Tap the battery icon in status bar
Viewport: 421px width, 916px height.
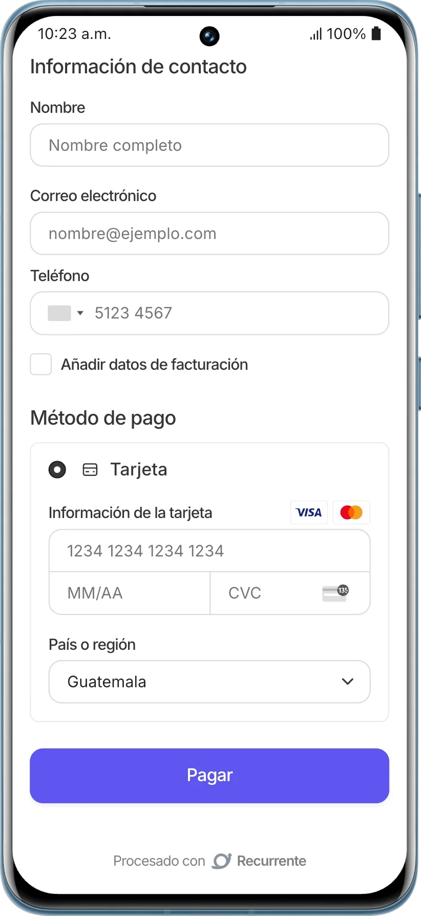click(x=376, y=34)
